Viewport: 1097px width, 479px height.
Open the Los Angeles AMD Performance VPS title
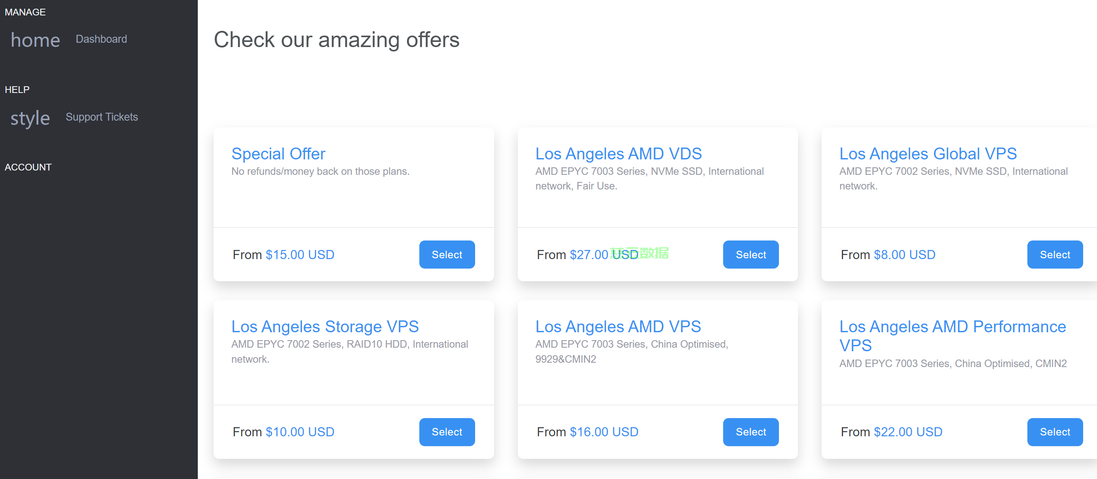click(953, 336)
